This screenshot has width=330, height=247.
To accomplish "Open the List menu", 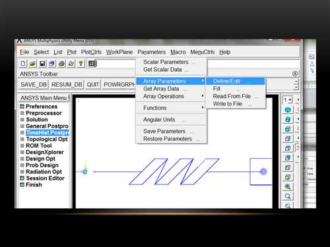I will (58, 52).
